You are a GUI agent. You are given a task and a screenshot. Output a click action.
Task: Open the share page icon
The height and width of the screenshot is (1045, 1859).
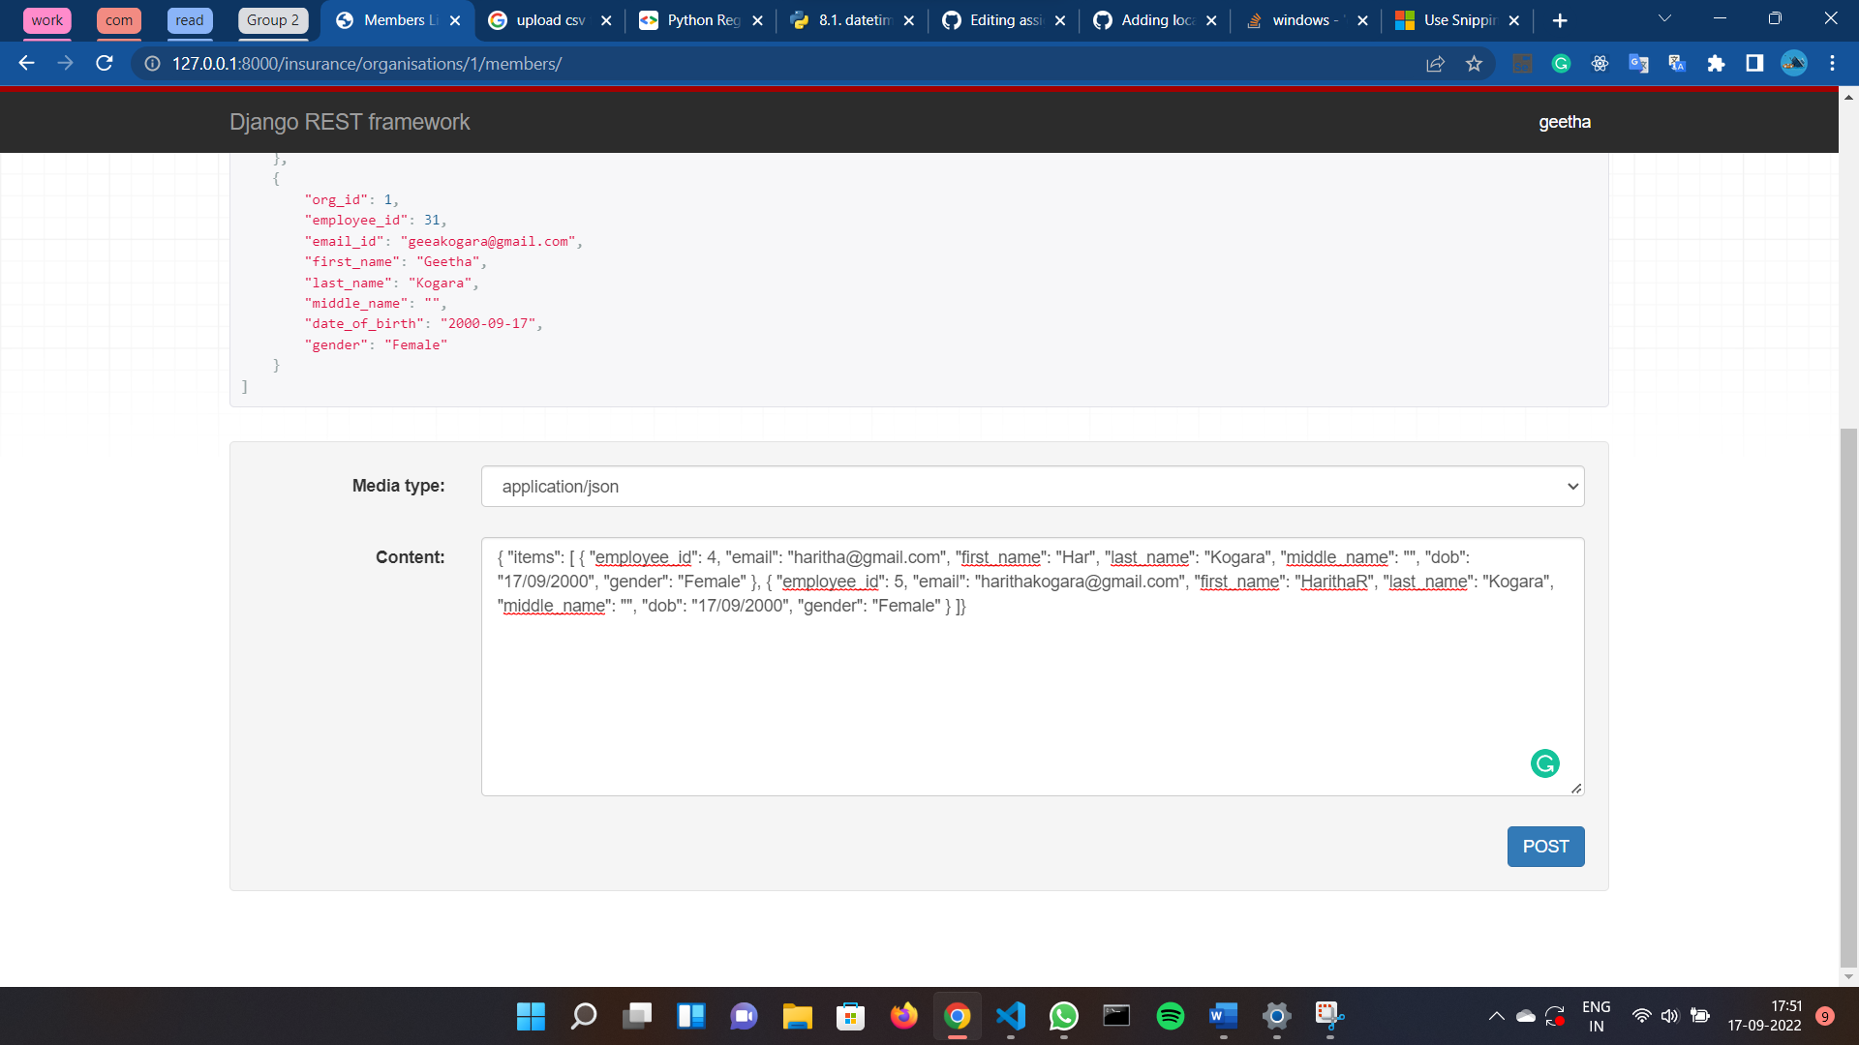click(x=1435, y=63)
